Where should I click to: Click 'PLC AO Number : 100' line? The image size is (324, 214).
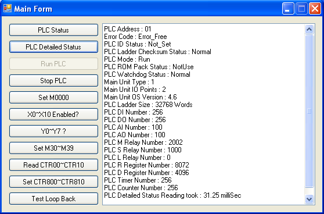[x=135, y=135]
